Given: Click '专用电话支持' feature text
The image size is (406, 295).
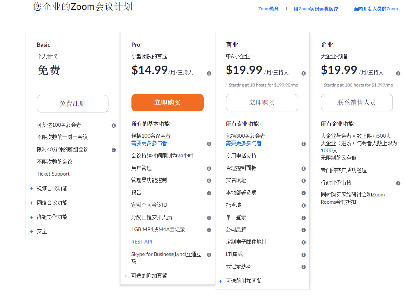Looking at the screenshot, I should [x=241, y=156].
